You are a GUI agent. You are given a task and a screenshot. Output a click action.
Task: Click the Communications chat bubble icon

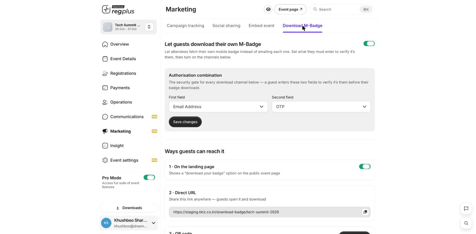pos(105,117)
